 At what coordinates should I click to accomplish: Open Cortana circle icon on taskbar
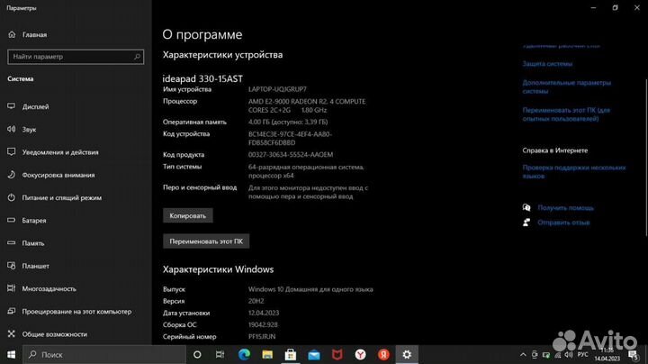197,354
